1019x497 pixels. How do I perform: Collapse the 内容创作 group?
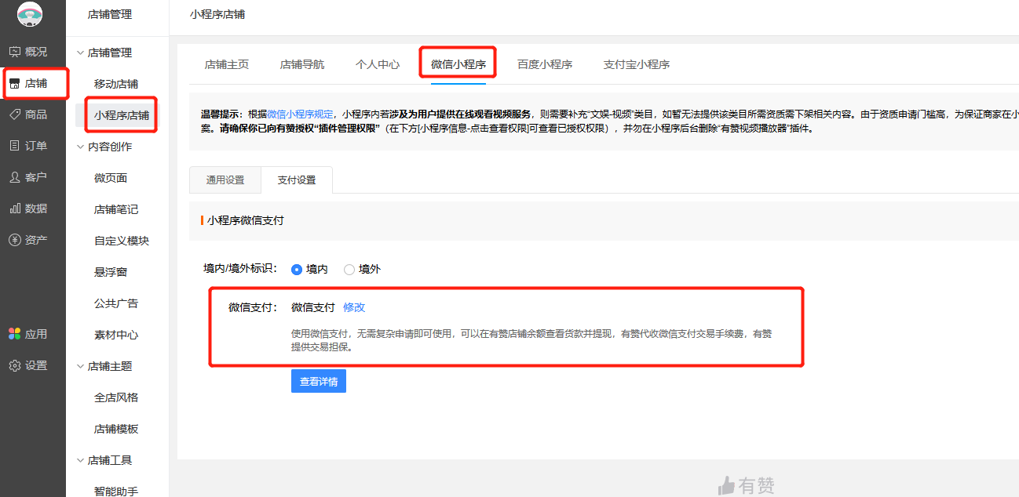pos(80,147)
